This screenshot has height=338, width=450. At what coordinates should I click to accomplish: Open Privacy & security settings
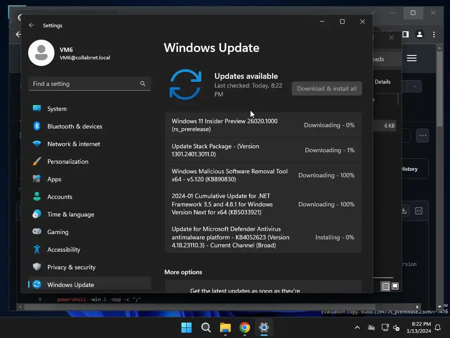tap(90, 267)
